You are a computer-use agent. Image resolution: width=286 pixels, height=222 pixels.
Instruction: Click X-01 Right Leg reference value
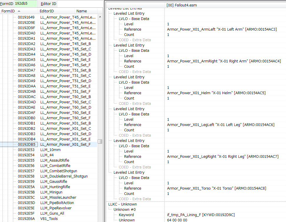(223, 156)
